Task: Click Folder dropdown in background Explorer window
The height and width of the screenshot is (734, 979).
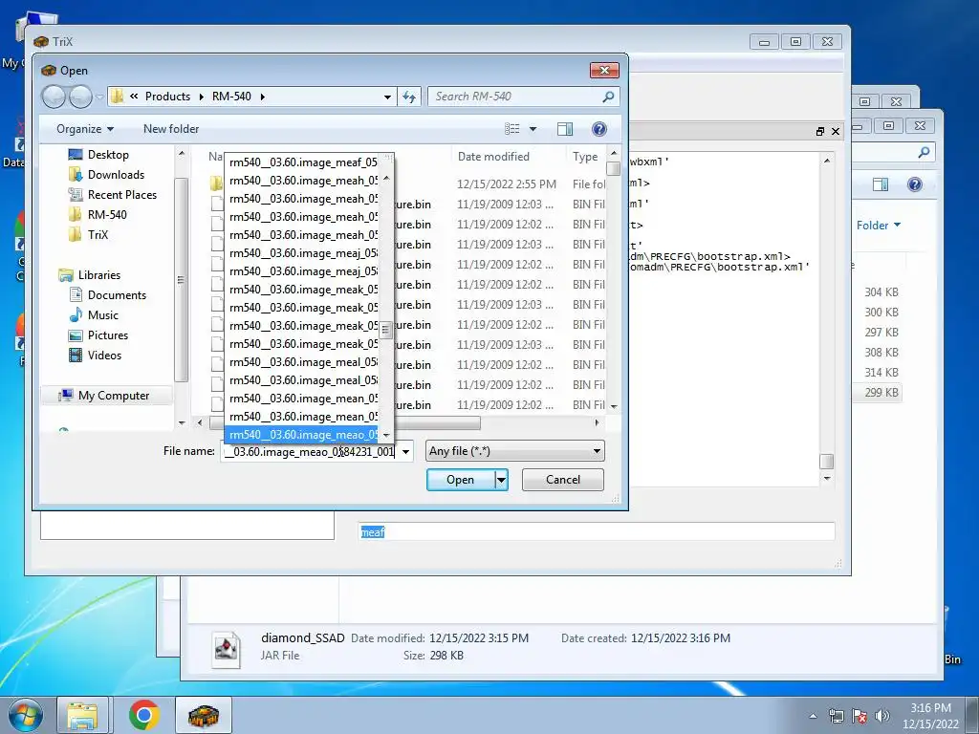Action: 878,226
